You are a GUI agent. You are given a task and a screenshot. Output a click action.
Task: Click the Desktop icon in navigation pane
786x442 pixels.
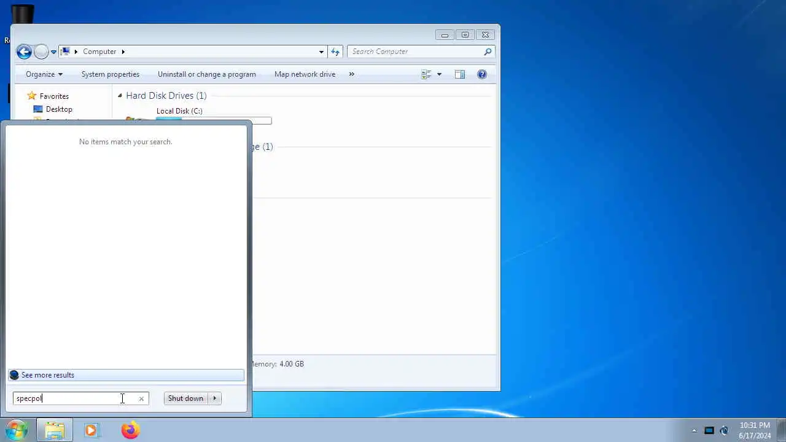(x=38, y=109)
